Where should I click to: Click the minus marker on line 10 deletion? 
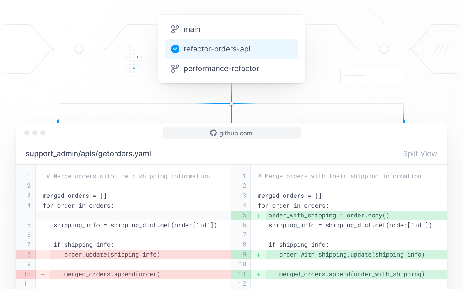point(43,274)
